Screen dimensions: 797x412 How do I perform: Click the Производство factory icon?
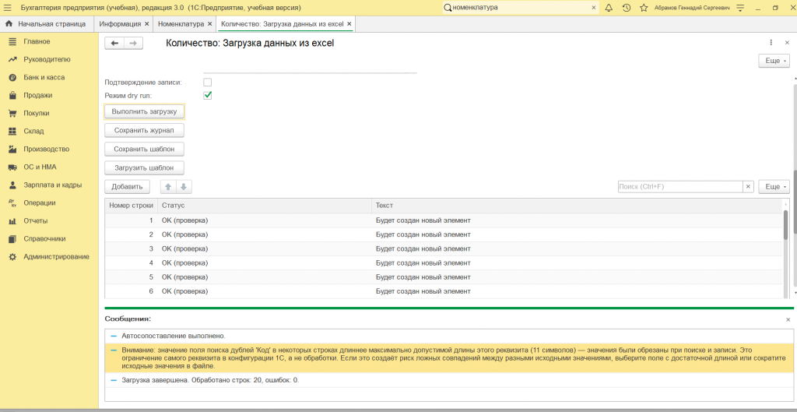click(12, 149)
